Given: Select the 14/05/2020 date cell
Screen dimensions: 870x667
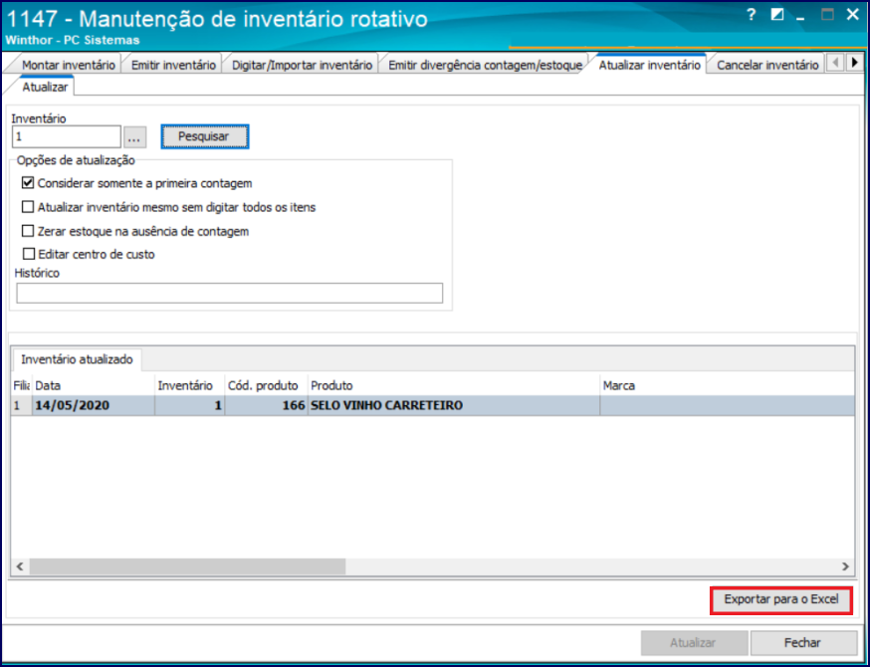Looking at the screenshot, I should click(x=94, y=405).
